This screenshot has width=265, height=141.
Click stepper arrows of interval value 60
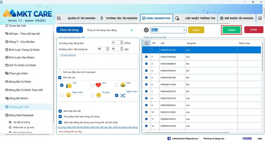tap(108, 49)
